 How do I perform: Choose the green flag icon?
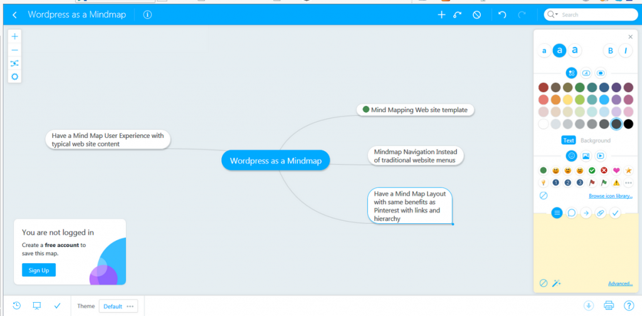tap(604, 182)
